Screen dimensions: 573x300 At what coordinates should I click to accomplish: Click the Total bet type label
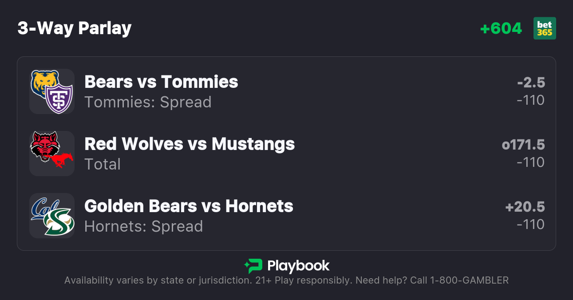103,164
